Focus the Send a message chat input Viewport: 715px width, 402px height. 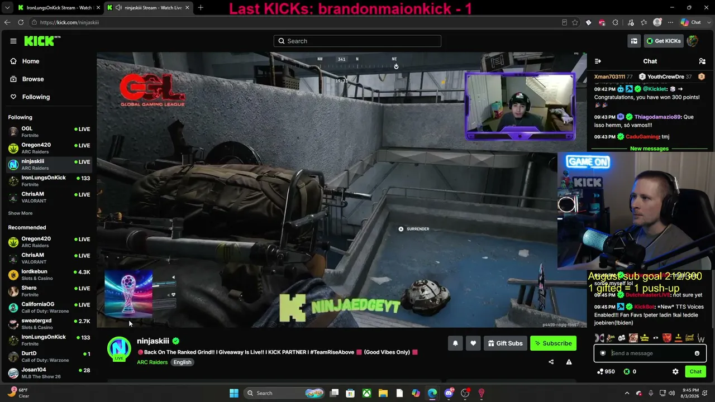(x=650, y=353)
